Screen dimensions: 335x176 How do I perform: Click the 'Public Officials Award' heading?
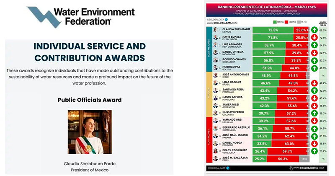(89, 100)
